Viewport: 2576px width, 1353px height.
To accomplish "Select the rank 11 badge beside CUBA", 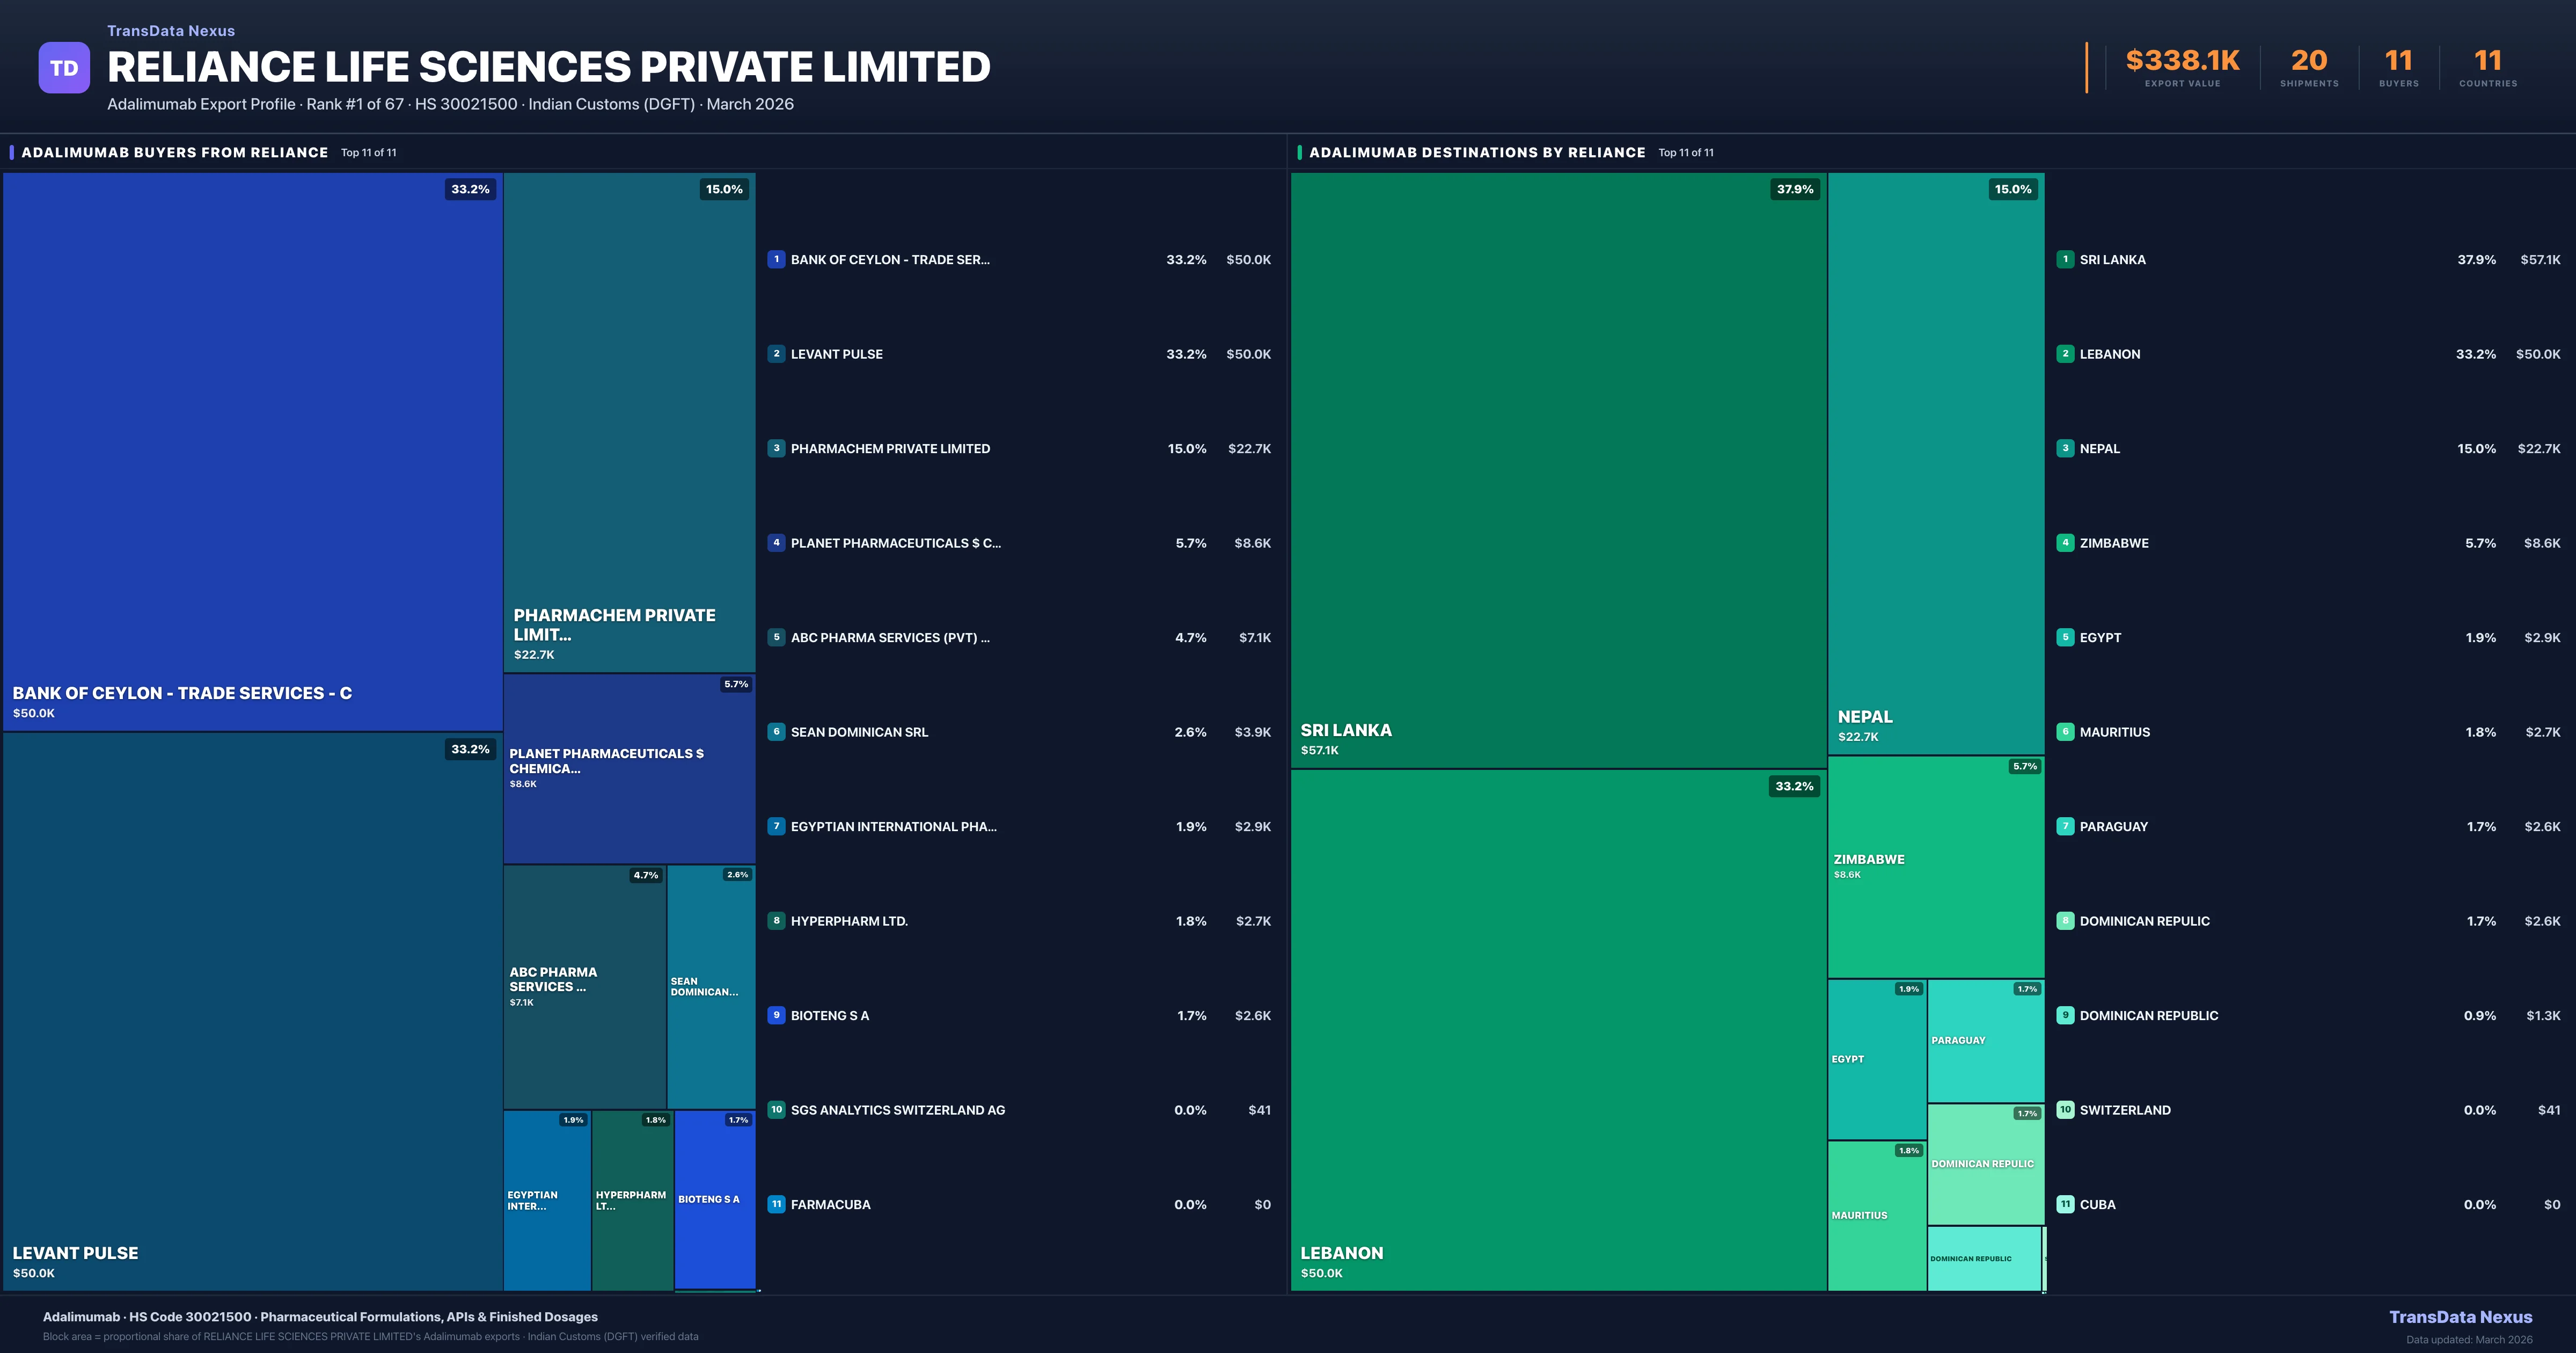I will click(x=2065, y=1204).
